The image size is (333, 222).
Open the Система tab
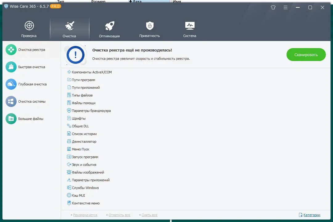click(190, 29)
